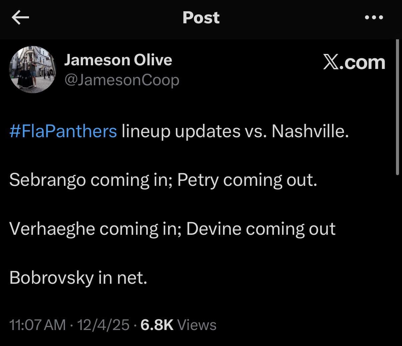Viewport: 402px width, 346px height.
Task: Go back using the left arrow
Action: point(20,18)
